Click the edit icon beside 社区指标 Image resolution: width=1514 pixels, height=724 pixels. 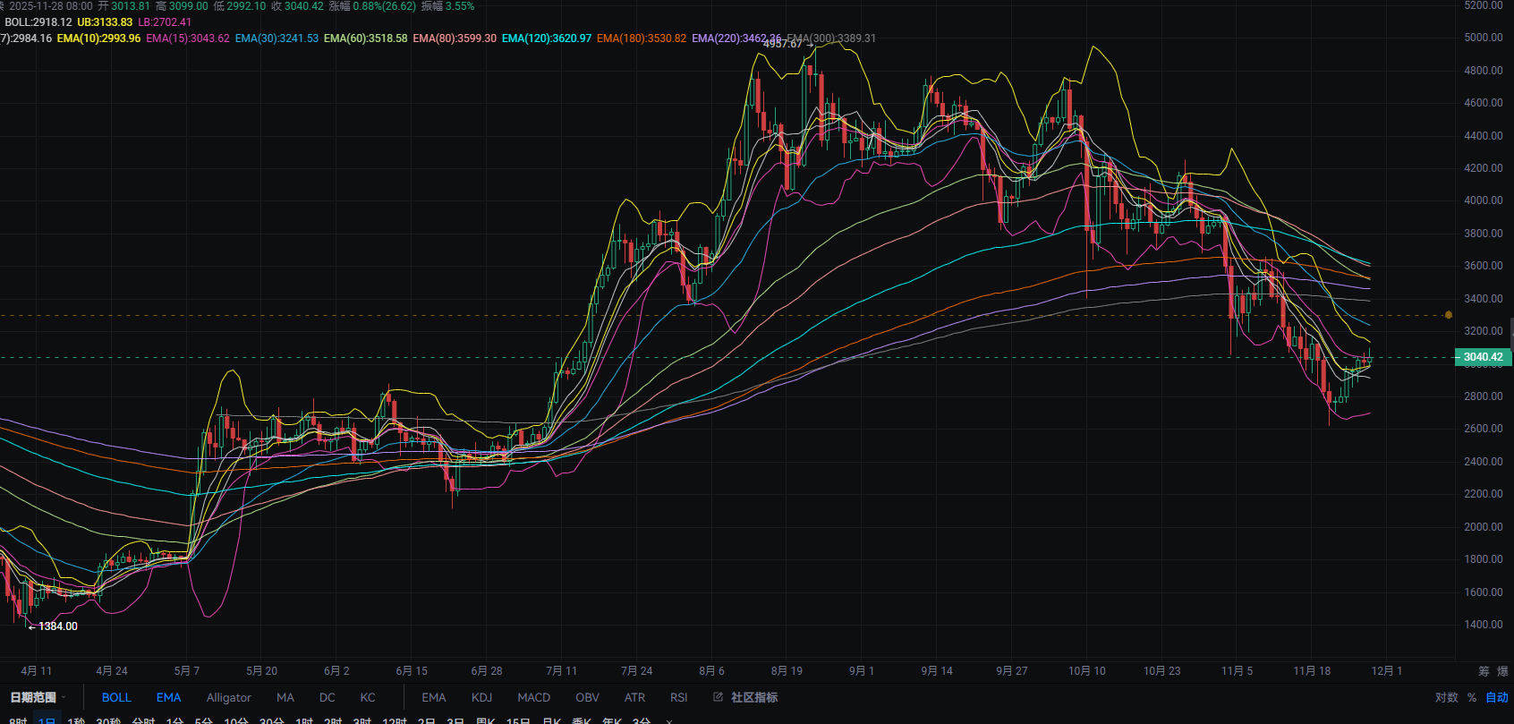pos(718,697)
